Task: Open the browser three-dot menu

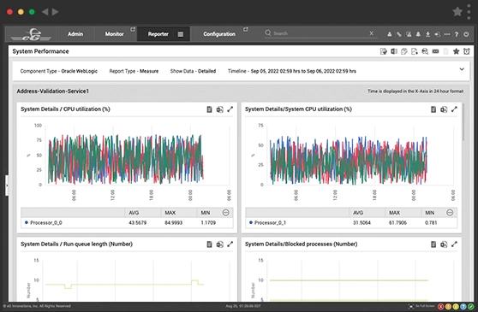Action: (x=469, y=12)
